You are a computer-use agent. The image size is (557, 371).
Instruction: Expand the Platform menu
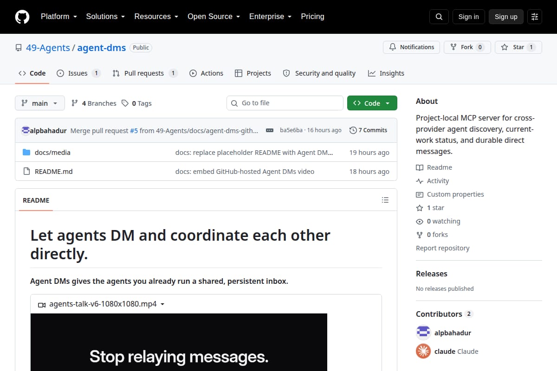click(58, 17)
